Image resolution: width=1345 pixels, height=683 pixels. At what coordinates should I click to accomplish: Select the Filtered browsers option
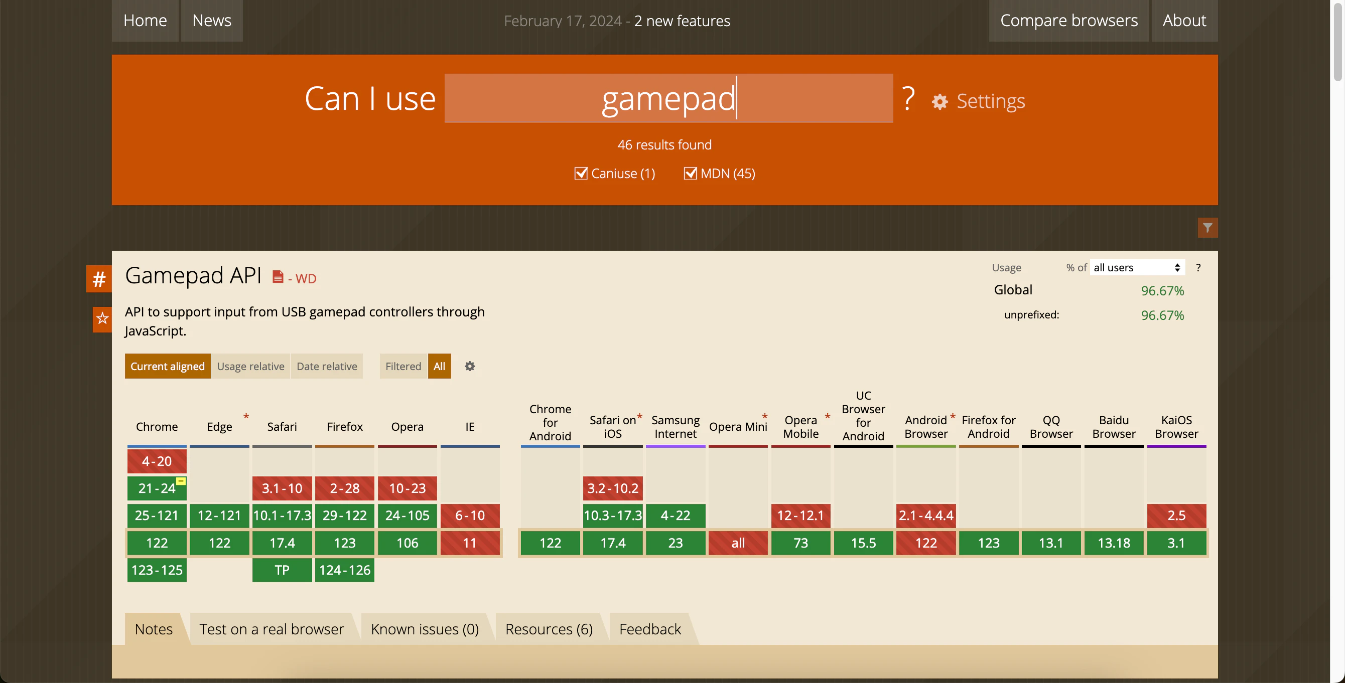point(403,366)
